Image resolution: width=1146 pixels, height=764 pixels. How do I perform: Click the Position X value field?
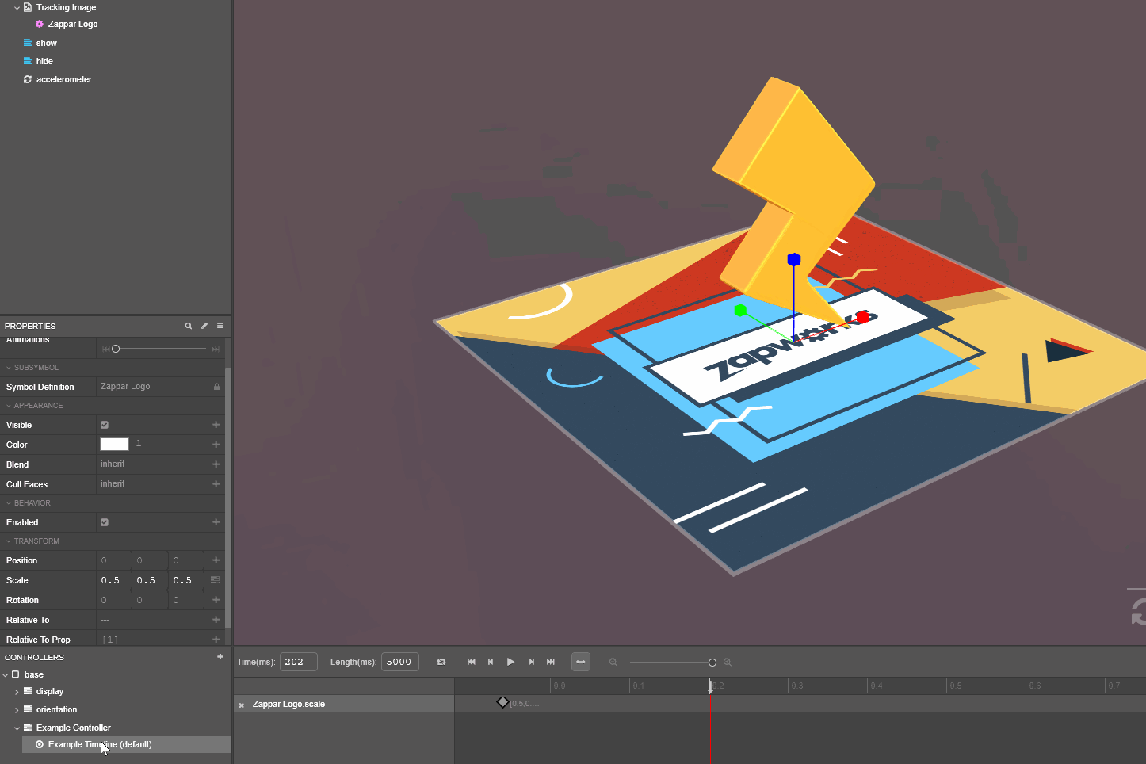click(x=114, y=560)
